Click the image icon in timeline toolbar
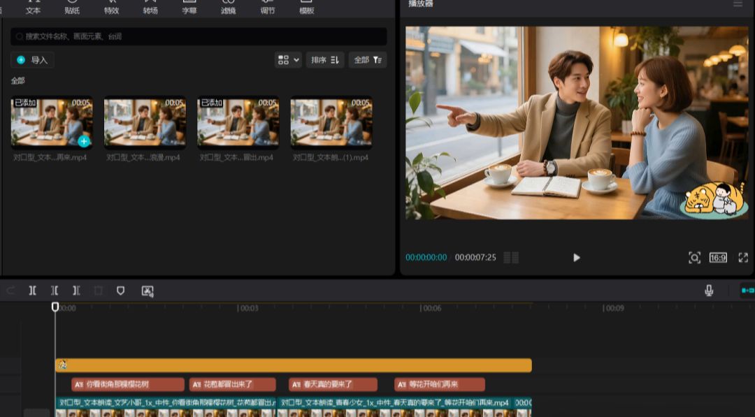 [x=148, y=291]
